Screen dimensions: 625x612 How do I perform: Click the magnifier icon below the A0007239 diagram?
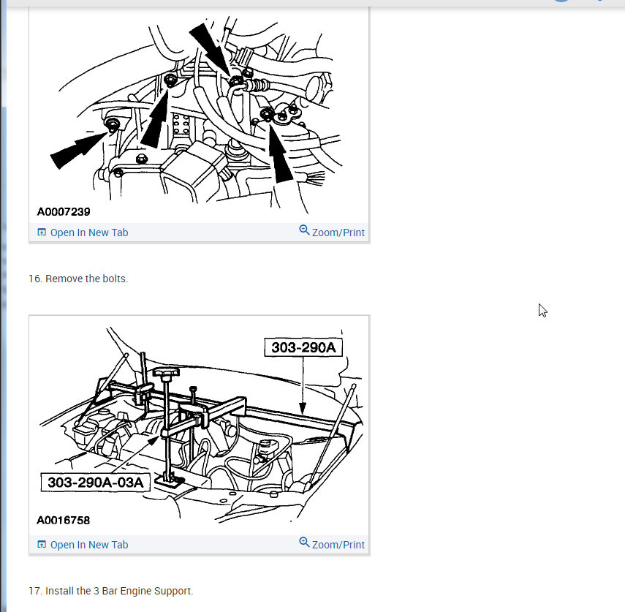click(304, 230)
